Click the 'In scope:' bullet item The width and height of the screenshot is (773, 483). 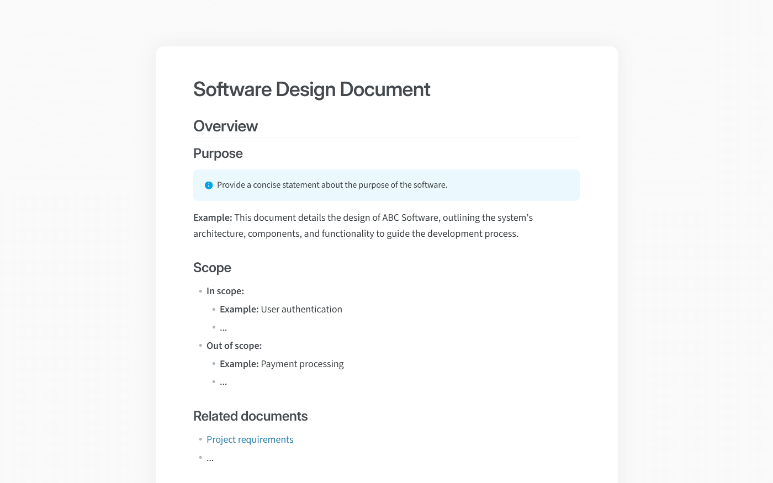[x=225, y=291]
